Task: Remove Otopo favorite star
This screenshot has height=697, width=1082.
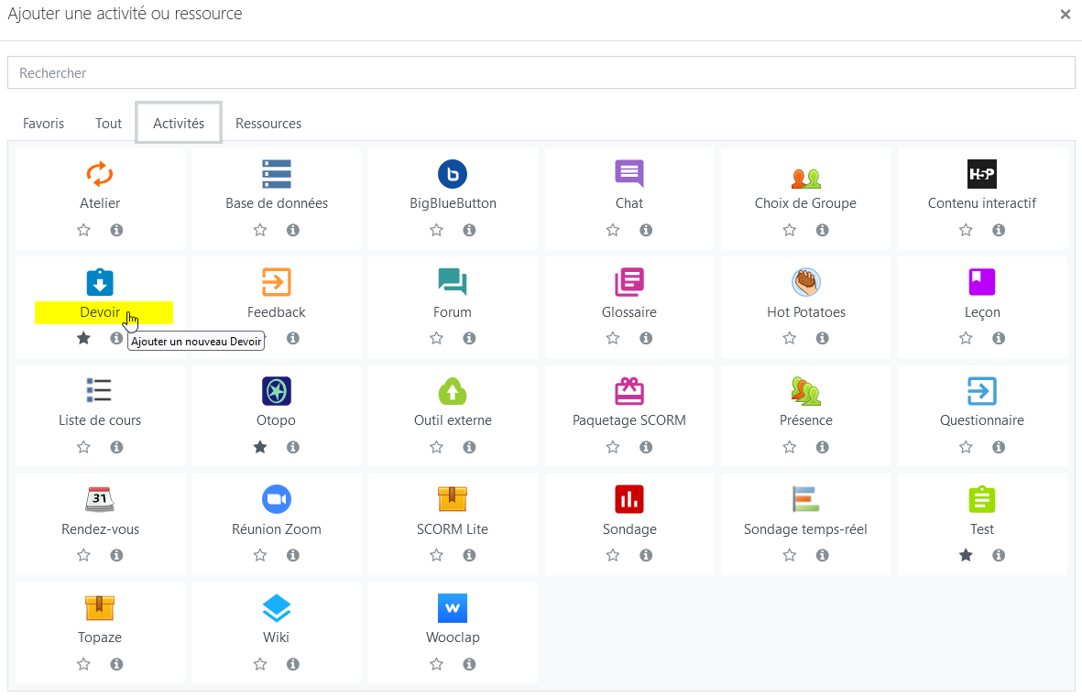Action: (x=260, y=447)
